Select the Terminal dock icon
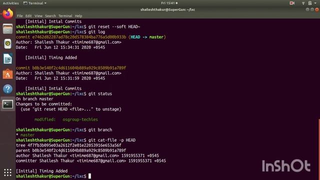 [8, 104]
